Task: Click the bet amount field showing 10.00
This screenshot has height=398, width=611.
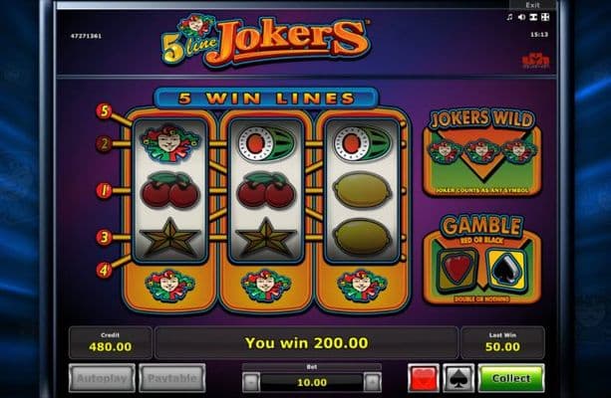Action: [x=312, y=382]
